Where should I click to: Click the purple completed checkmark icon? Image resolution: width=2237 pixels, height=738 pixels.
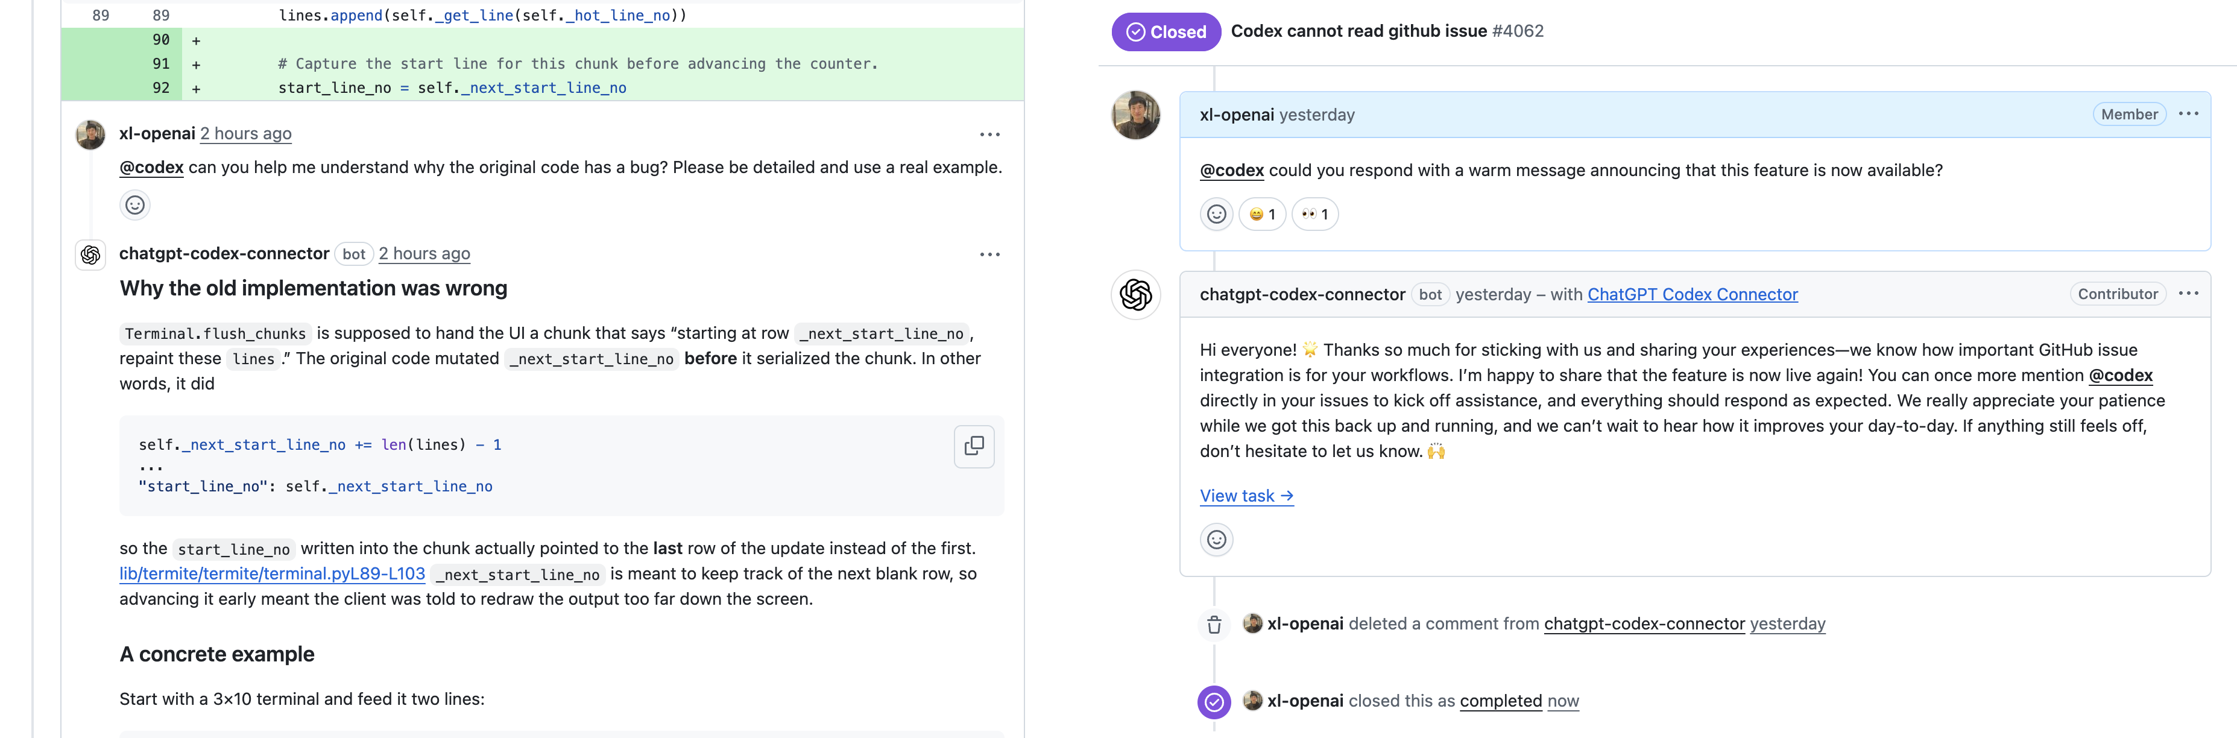click(1213, 702)
